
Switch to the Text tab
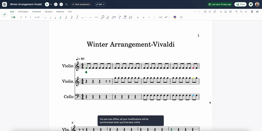[x=70, y=12]
